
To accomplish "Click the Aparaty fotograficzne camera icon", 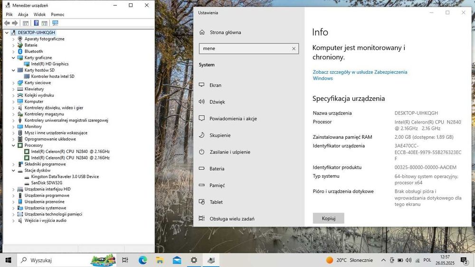I will (x=20, y=39).
